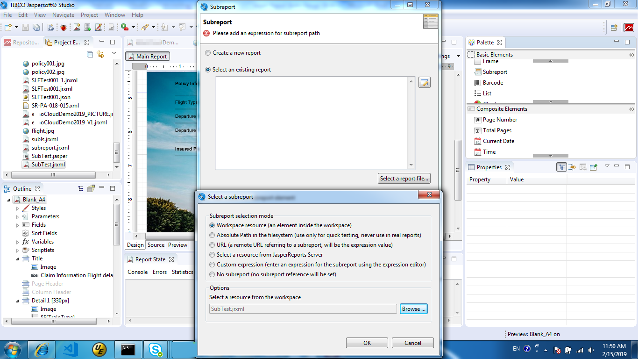Image resolution: width=638 pixels, height=359 pixels.
Task: Collapse the Title band in Outline
Action: coord(18,258)
